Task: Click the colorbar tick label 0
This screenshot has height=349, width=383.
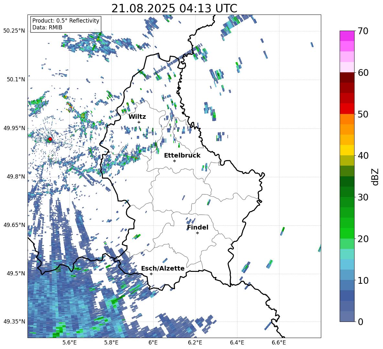Action: [360, 322]
